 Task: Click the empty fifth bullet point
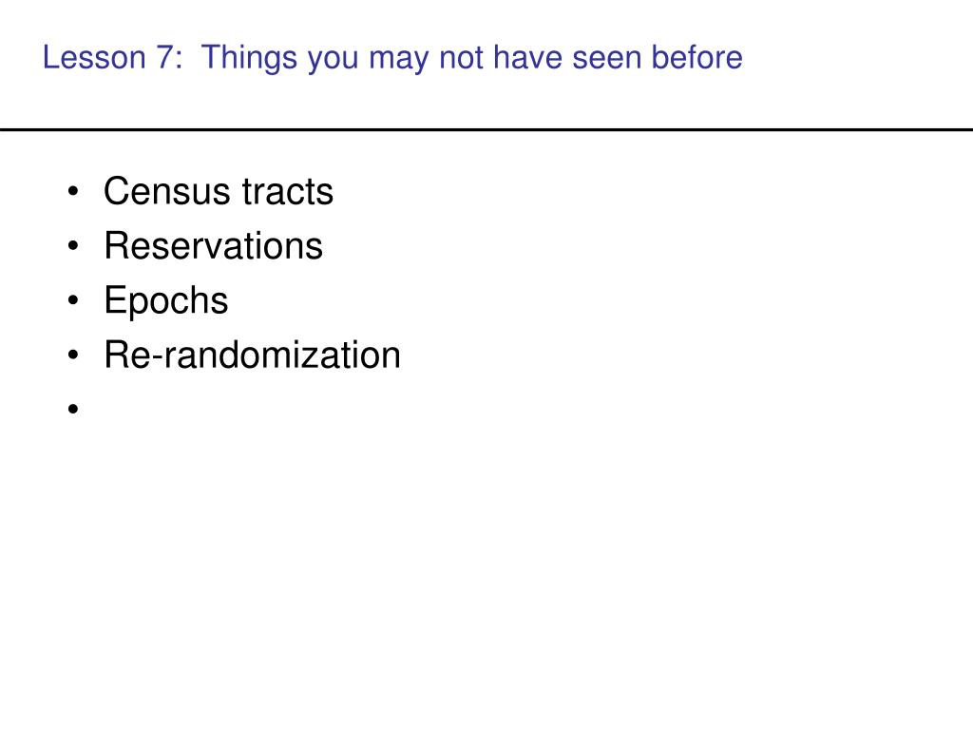tap(73, 409)
